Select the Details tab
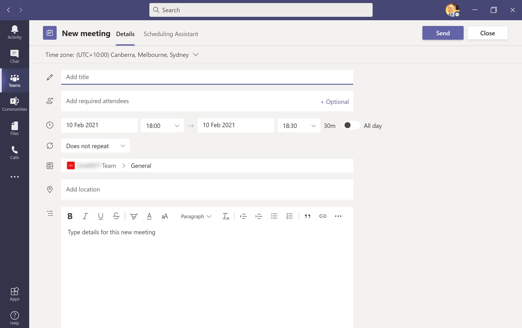 point(125,34)
